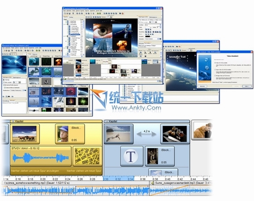Click the 0:20 mark on timeline ruler
The image size is (254, 201).
pos(43,179)
